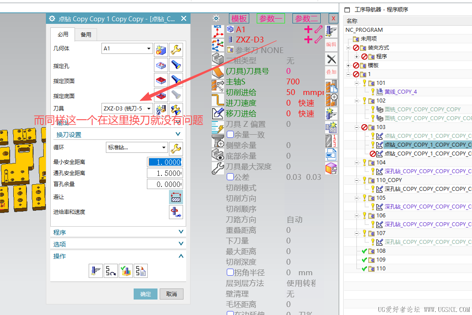The width and height of the screenshot is (472, 315).
Task: Click the wrench edit icon beside 几何体
Action: pyautogui.click(x=176, y=50)
